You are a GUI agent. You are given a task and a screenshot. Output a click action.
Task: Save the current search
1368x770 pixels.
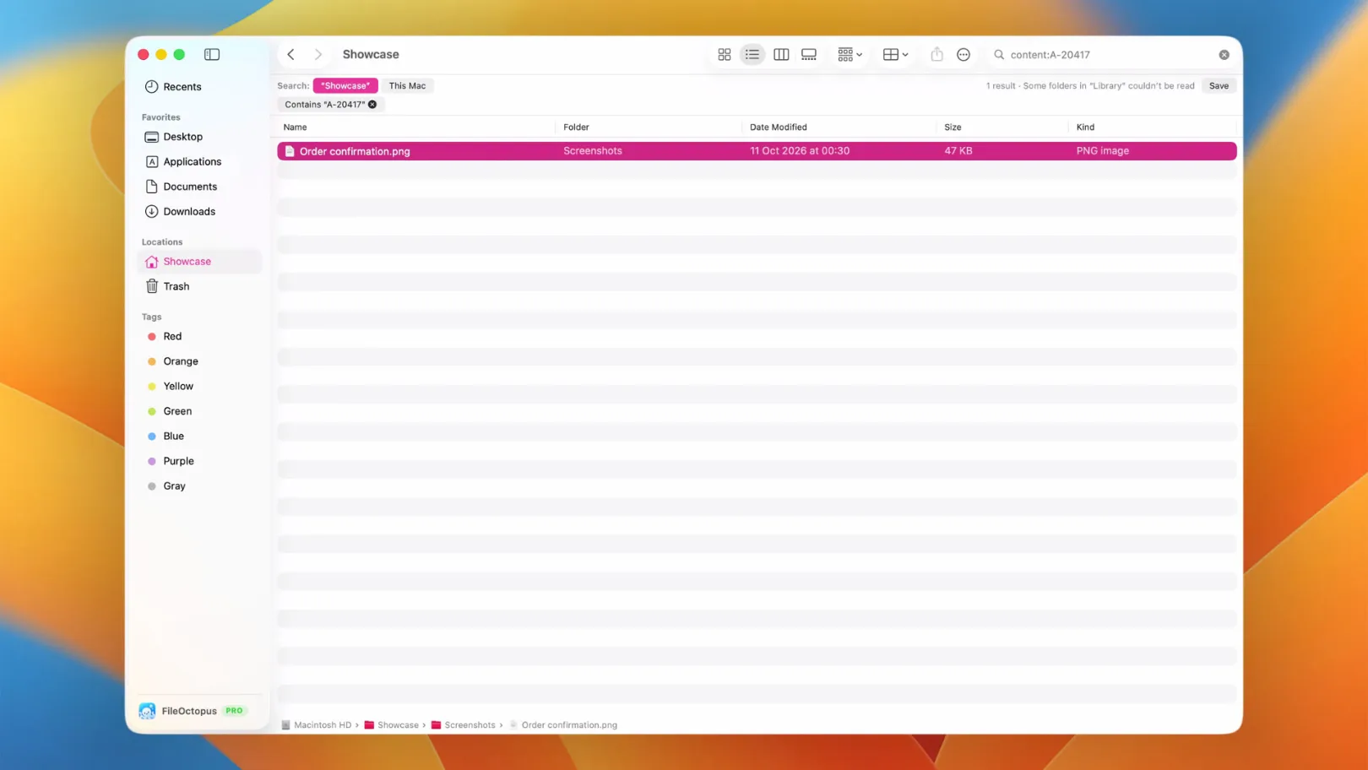point(1219,85)
